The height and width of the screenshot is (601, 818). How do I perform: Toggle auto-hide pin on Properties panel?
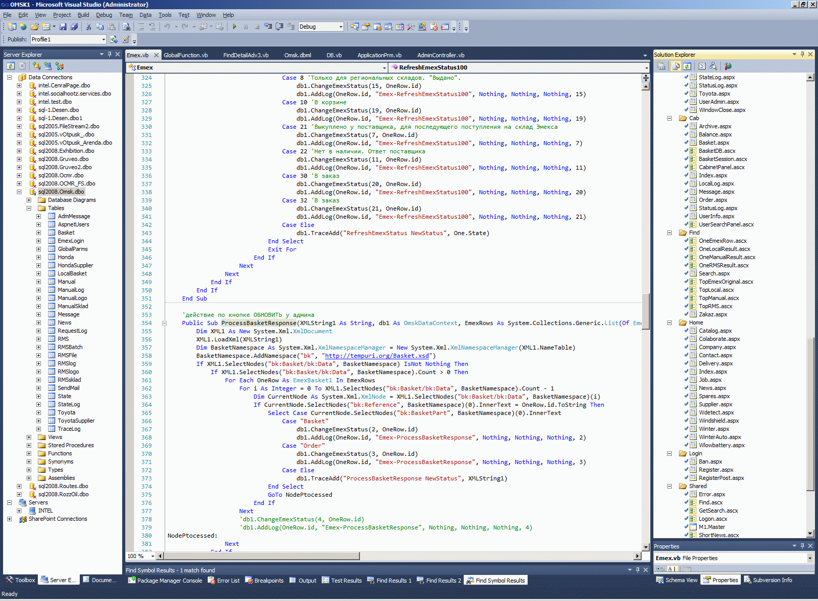click(802, 546)
